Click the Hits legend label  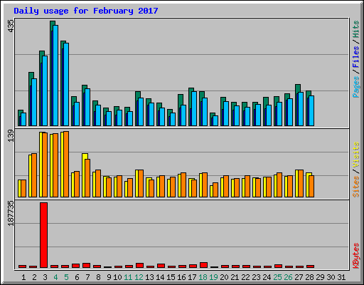[x=355, y=29]
